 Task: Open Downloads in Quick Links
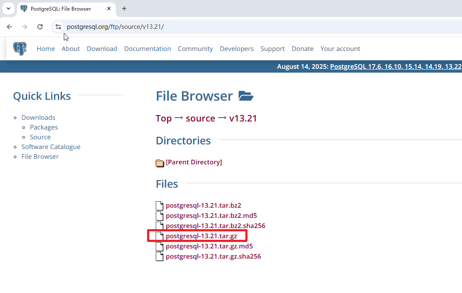pyautogui.click(x=38, y=117)
